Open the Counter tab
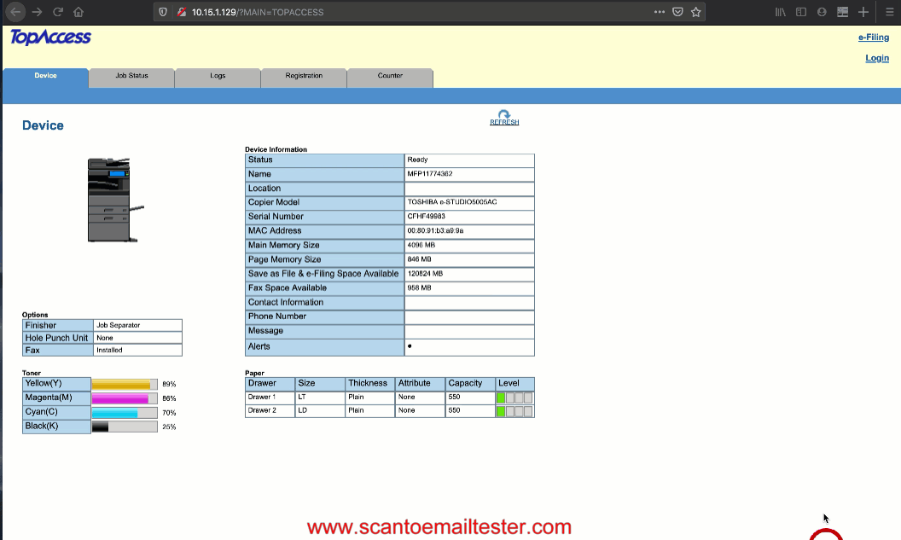The image size is (901, 540). pyautogui.click(x=390, y=76)
